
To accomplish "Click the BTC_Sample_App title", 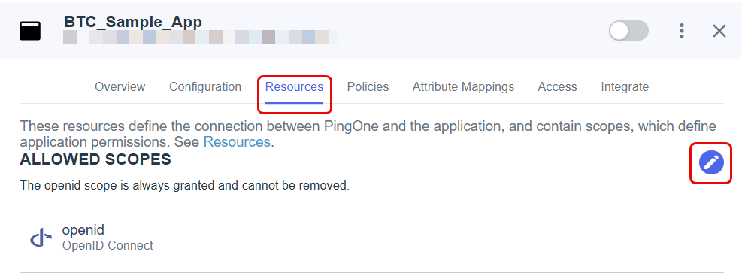I will point(133,22).
